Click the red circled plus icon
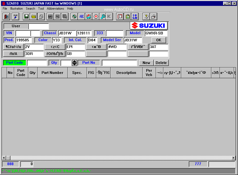Image resolution: width=238 pixels, height=175 pixels. pos(96,17)
